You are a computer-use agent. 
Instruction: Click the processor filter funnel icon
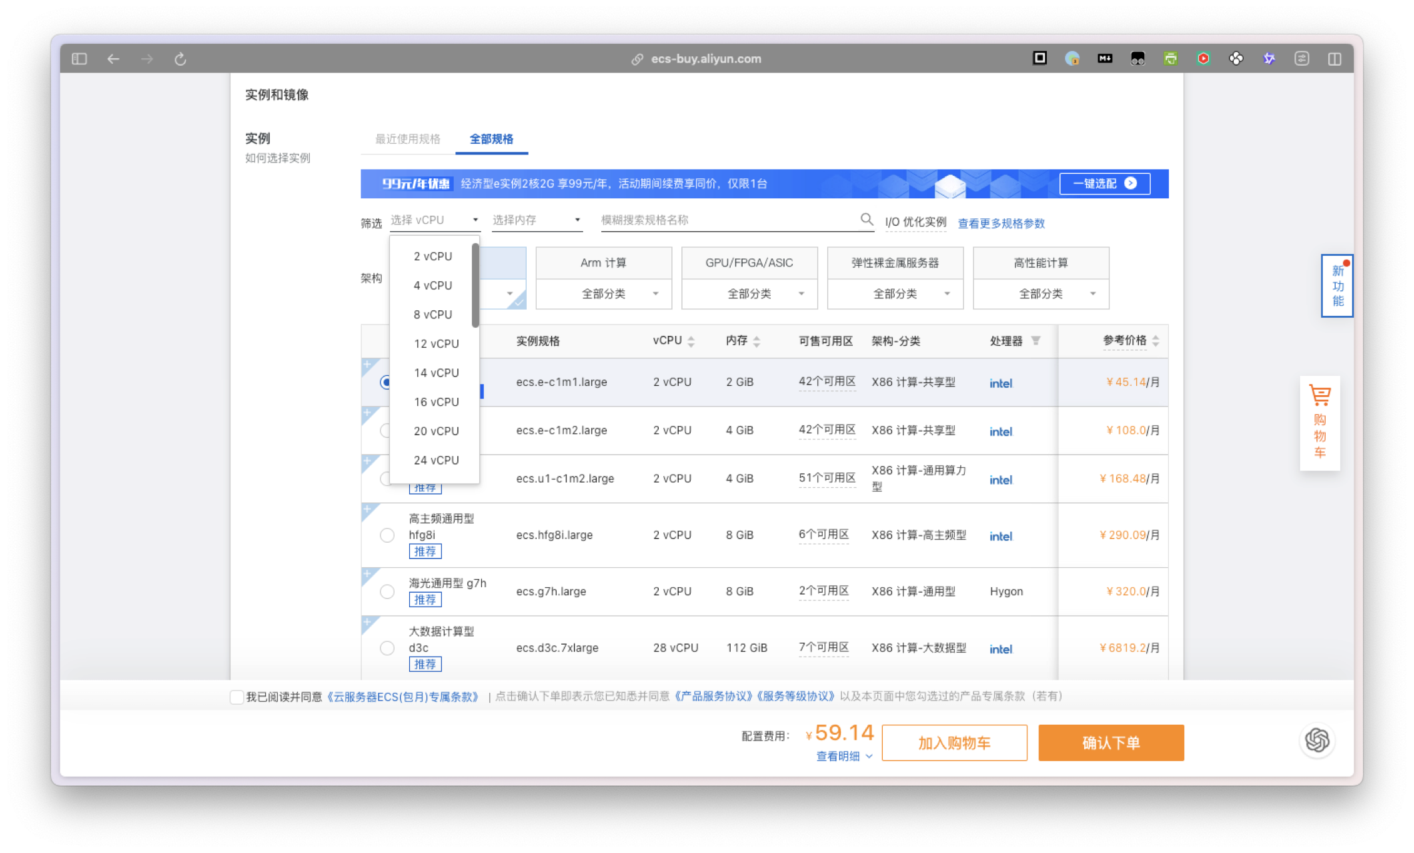(x=1036, y=341)
